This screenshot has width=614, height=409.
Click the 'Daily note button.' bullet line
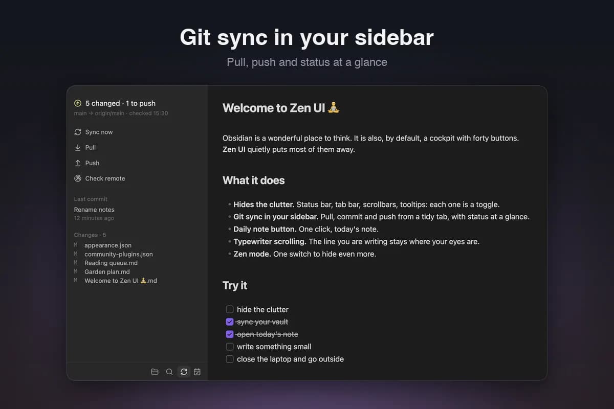tap(306, 229)
